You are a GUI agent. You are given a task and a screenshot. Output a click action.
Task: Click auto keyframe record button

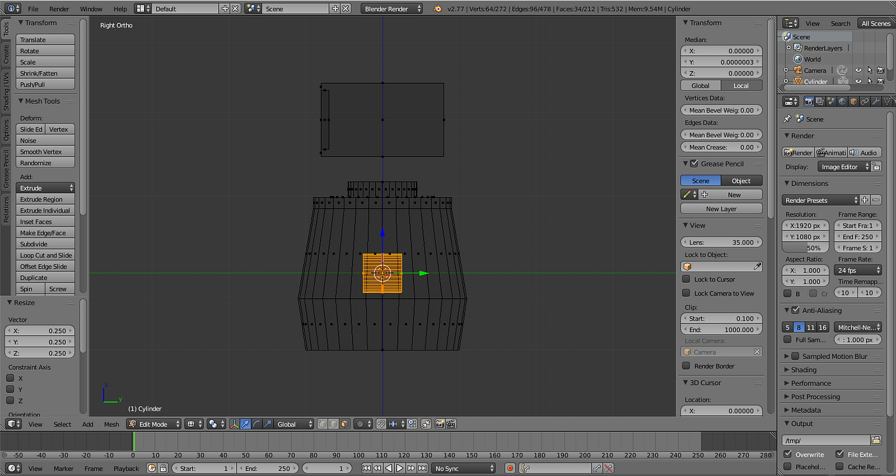[510, 468]
